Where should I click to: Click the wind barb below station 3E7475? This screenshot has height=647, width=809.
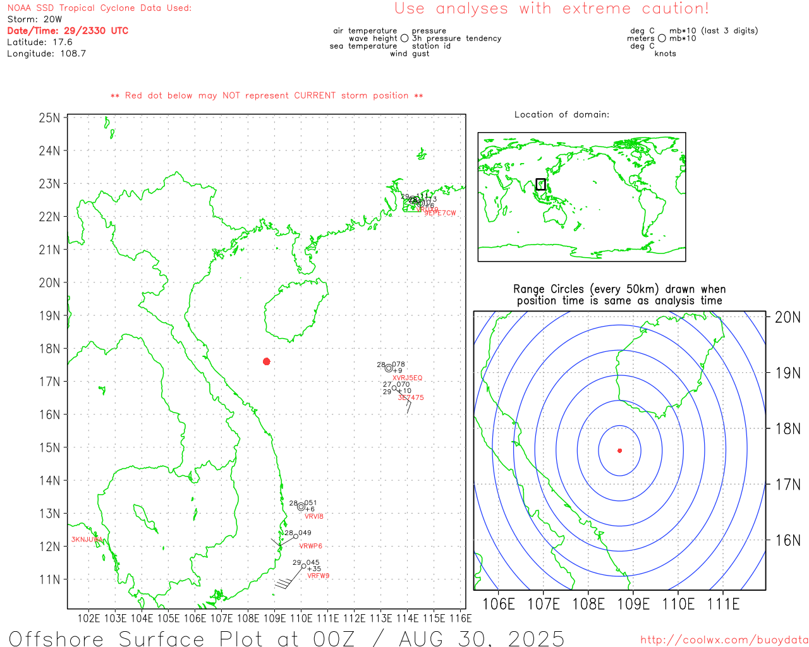(x=403, y=400)
